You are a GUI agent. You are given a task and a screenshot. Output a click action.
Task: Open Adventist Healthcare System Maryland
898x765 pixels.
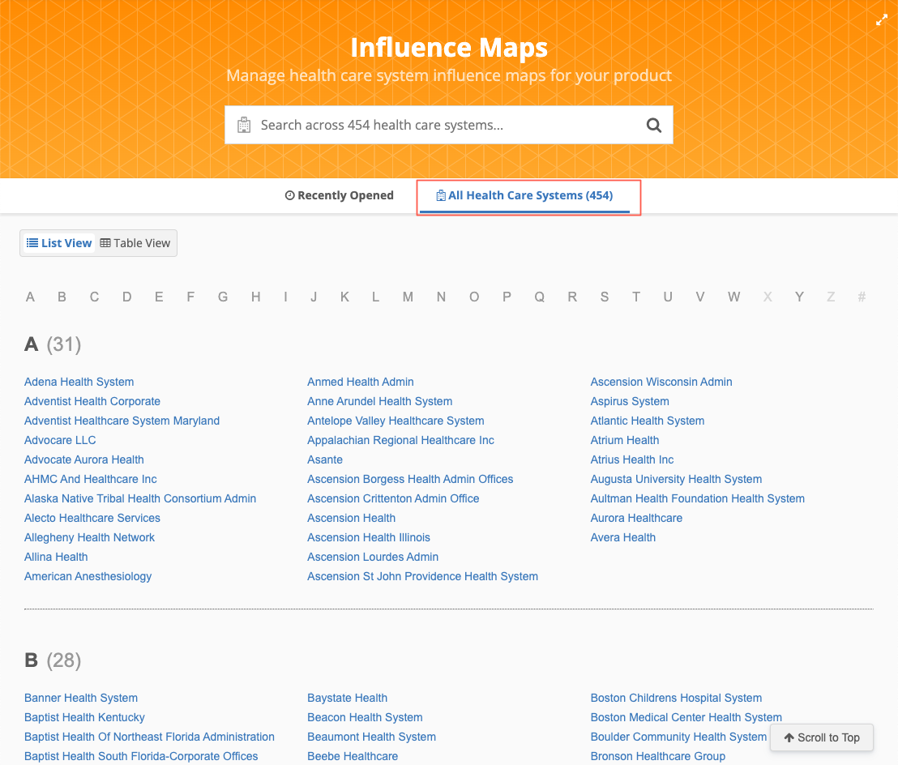click(x=122, y=421)
